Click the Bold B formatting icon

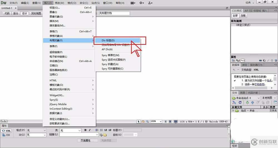coord(85,130)
